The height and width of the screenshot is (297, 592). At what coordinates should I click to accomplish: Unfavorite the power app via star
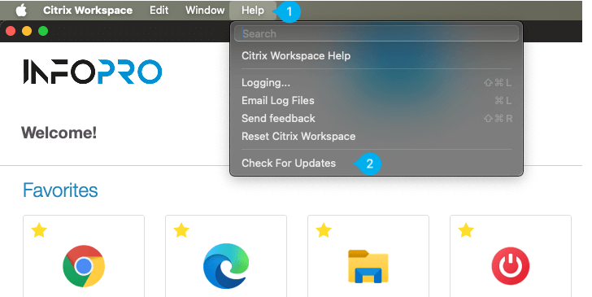(x=466, y=230)
